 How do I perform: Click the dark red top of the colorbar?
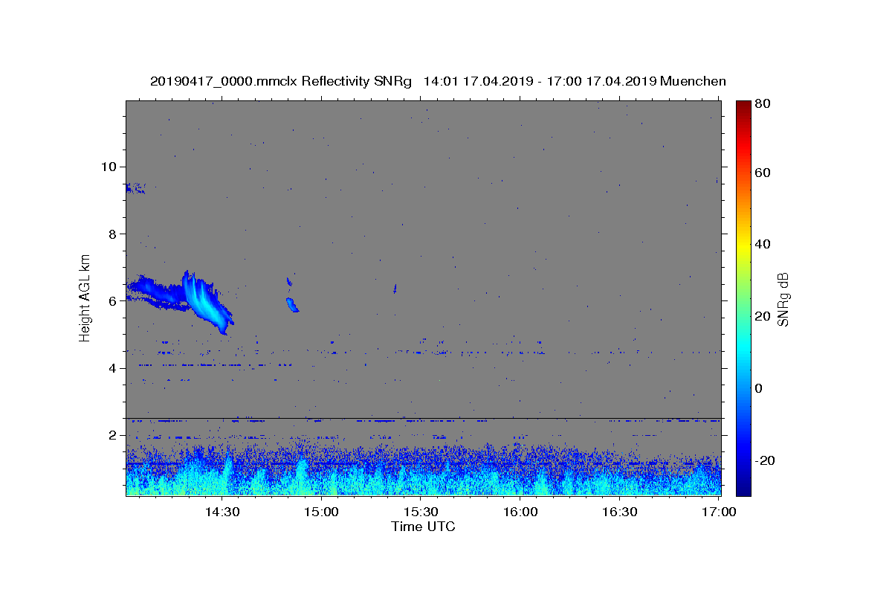743,106
